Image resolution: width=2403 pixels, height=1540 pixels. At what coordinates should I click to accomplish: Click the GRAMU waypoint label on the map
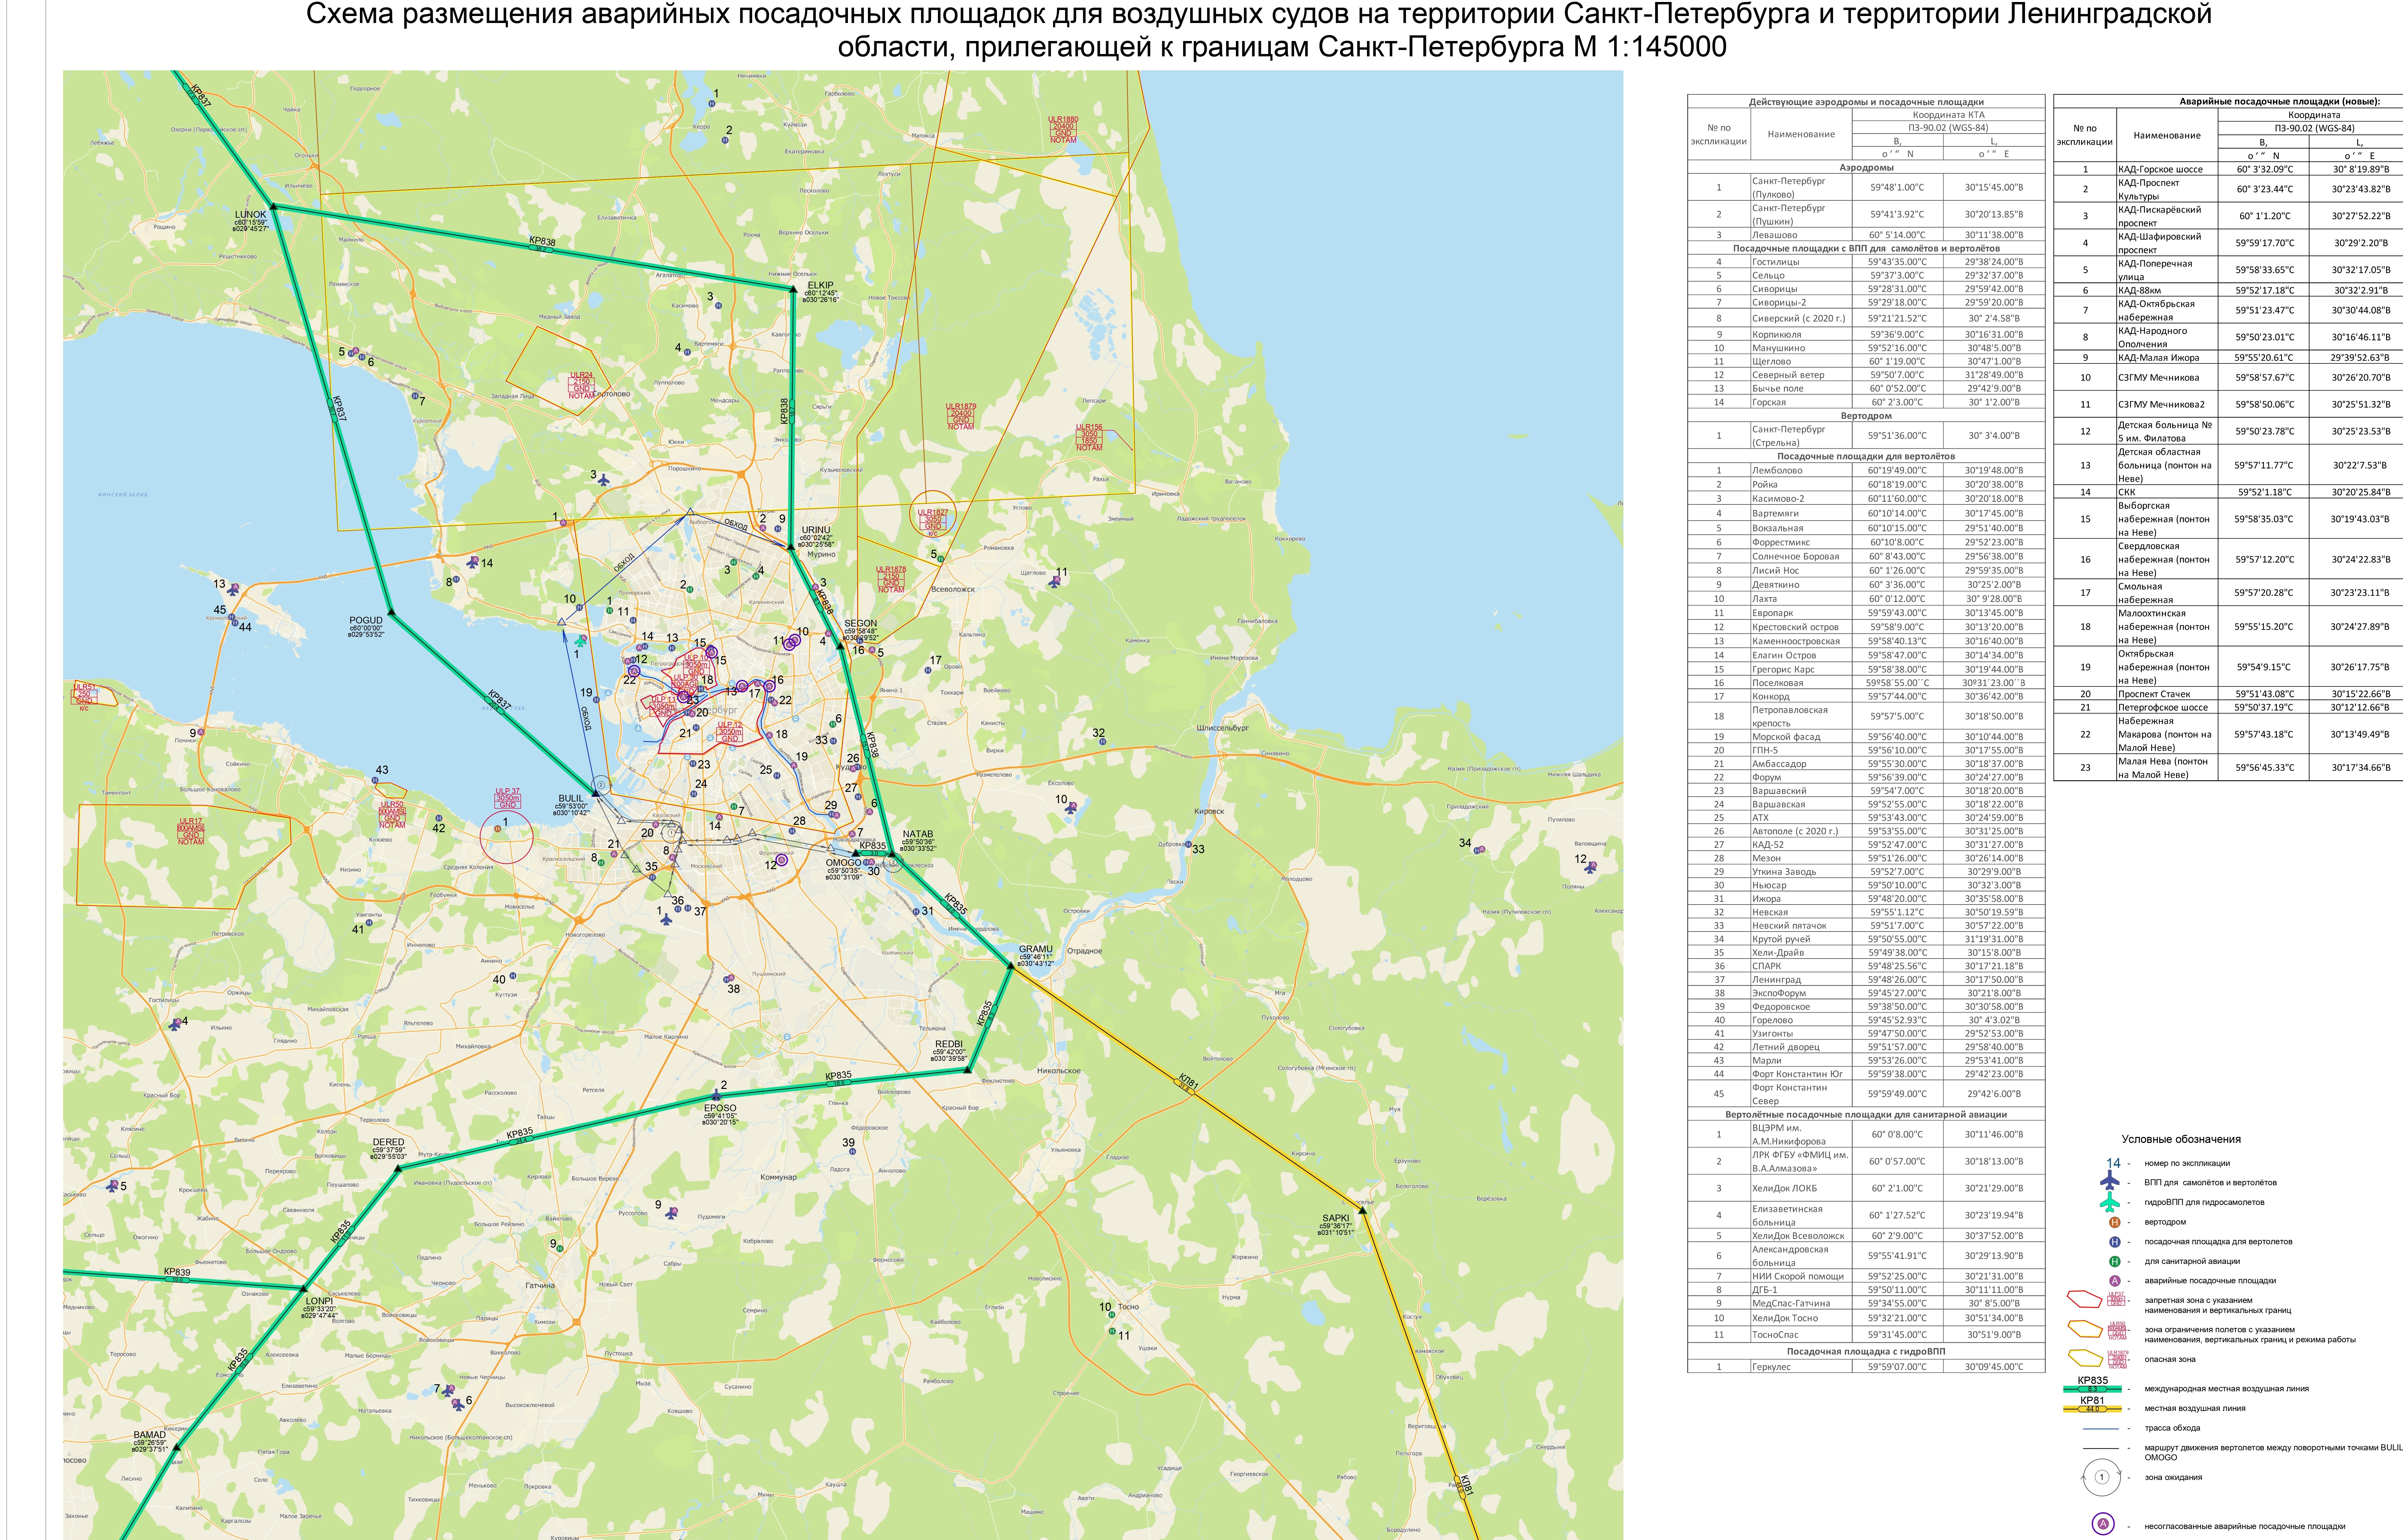tap(1035, 949)
